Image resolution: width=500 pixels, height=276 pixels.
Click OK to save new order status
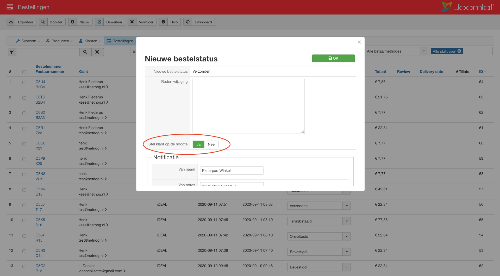click(x=333, y=58)
